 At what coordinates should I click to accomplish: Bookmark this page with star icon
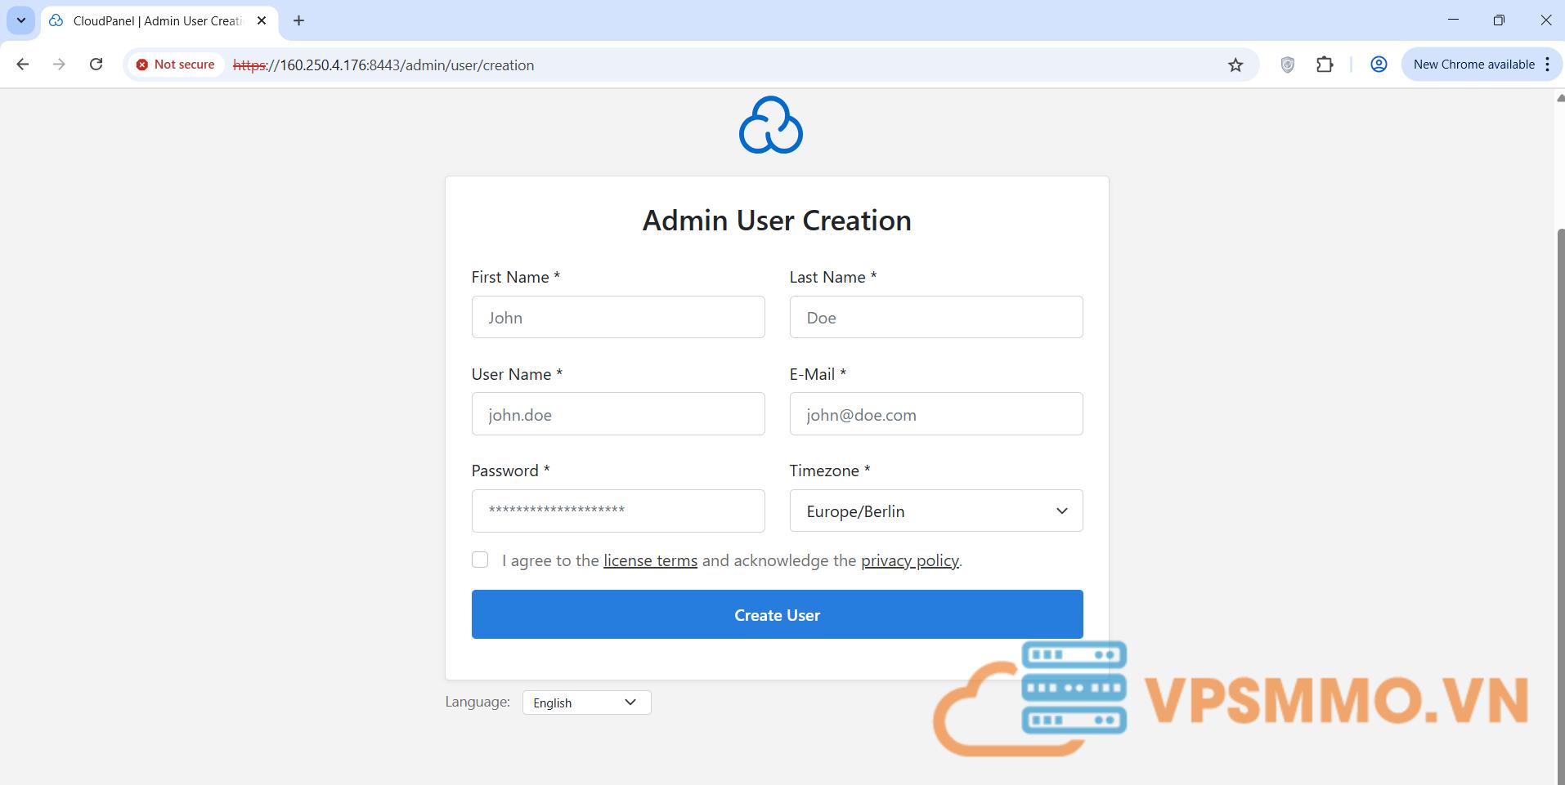(x=1235, y=65)
